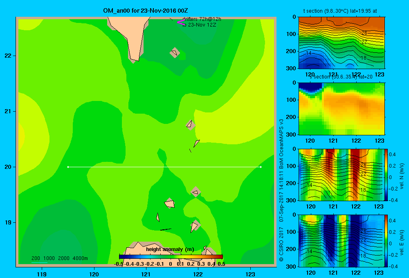
Task: Click latitude label 20 on main map
Action: click(8, 167)
